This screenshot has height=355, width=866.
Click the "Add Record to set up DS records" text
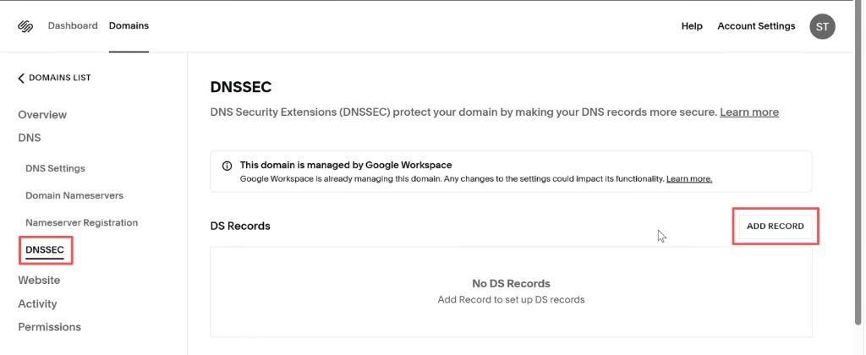tap(511, 300)
